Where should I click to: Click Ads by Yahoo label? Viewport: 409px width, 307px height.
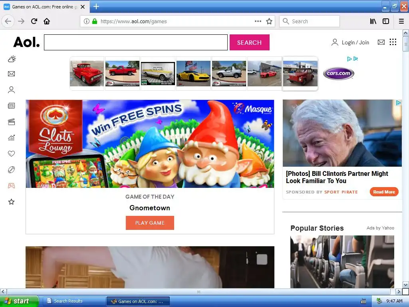380,228
